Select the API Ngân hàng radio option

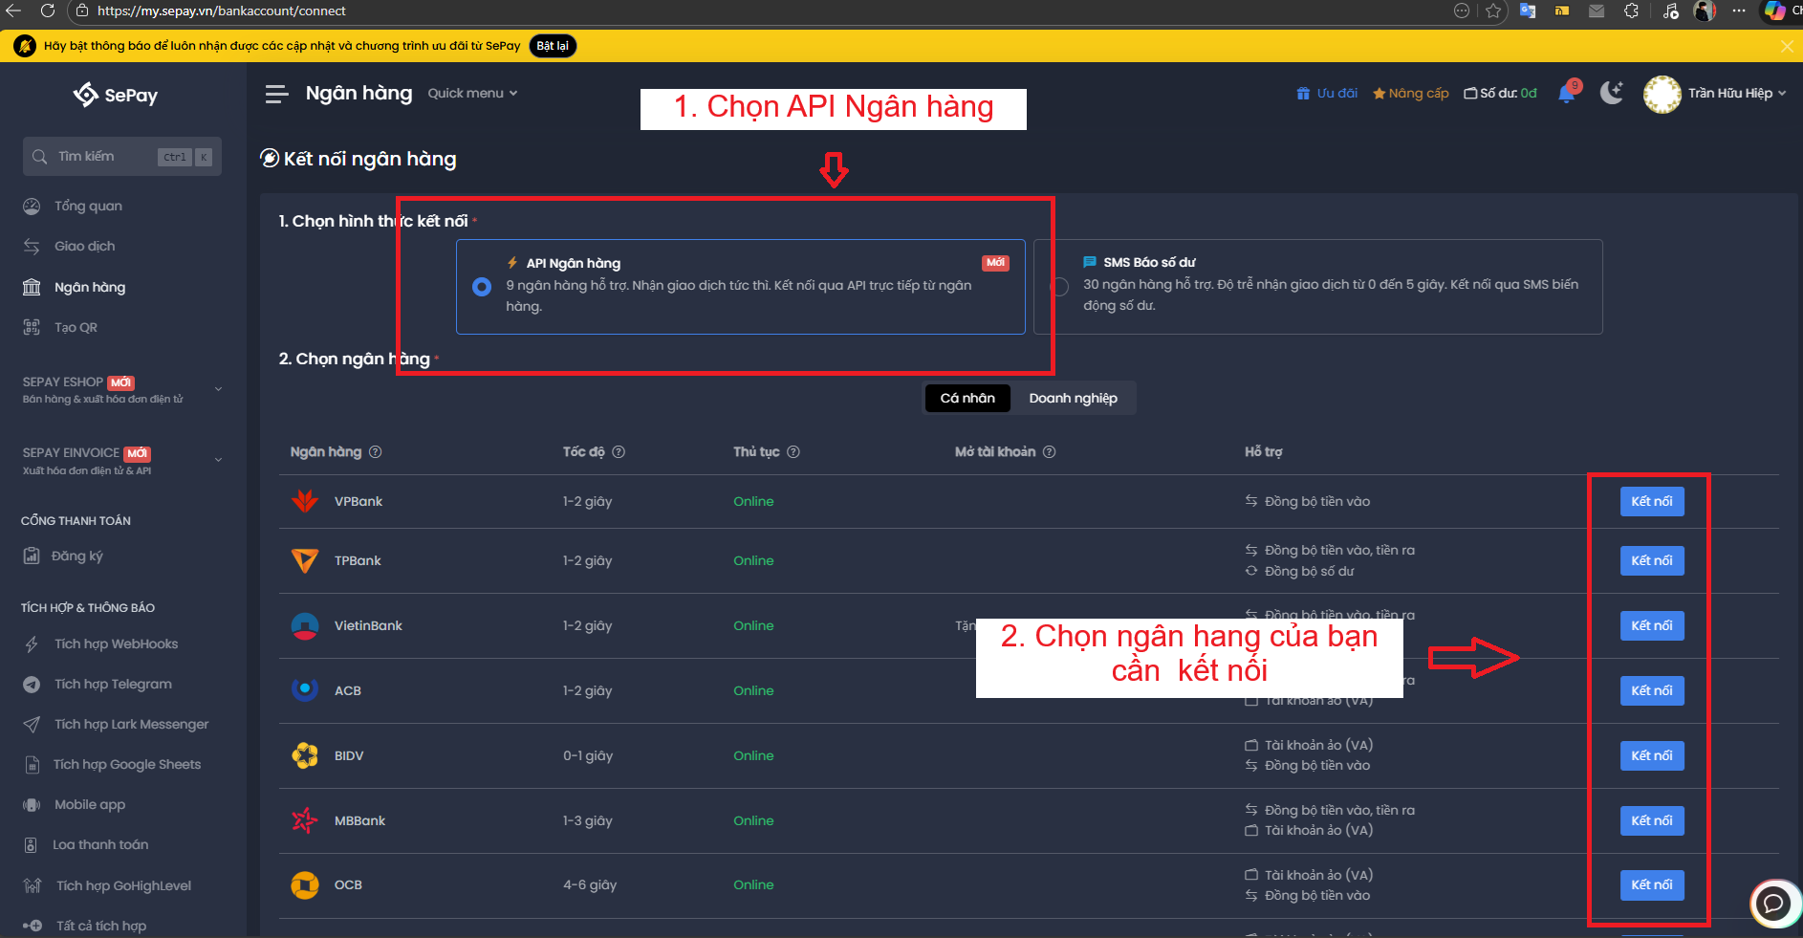click(482, 287)
